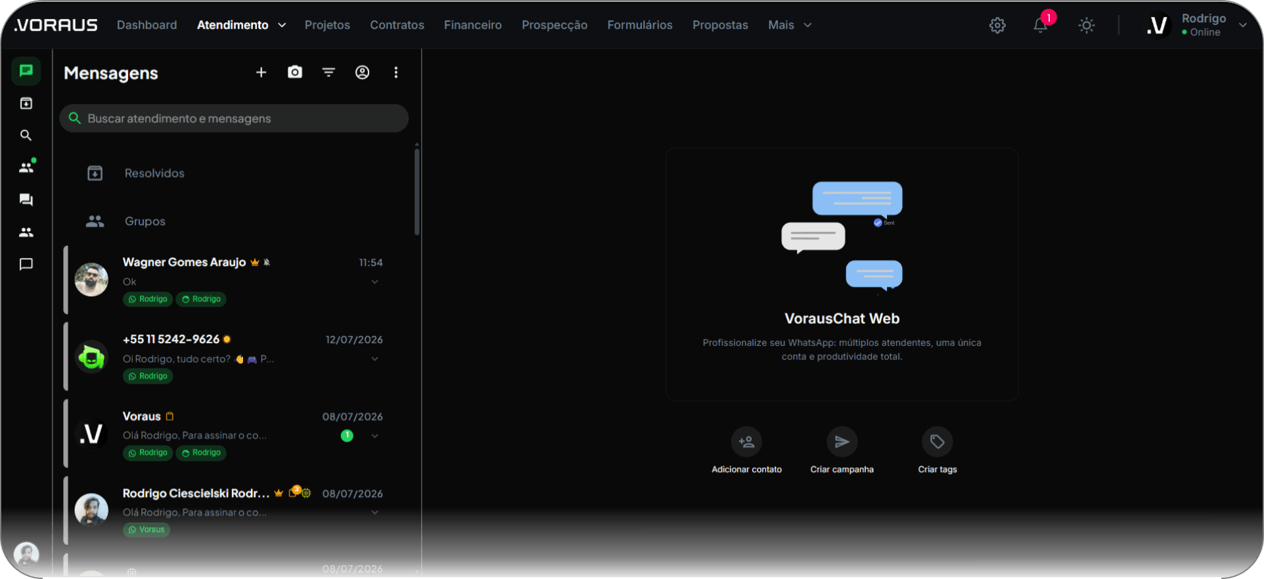Click the clipboard icon beside Voraus name

(169, 416)
